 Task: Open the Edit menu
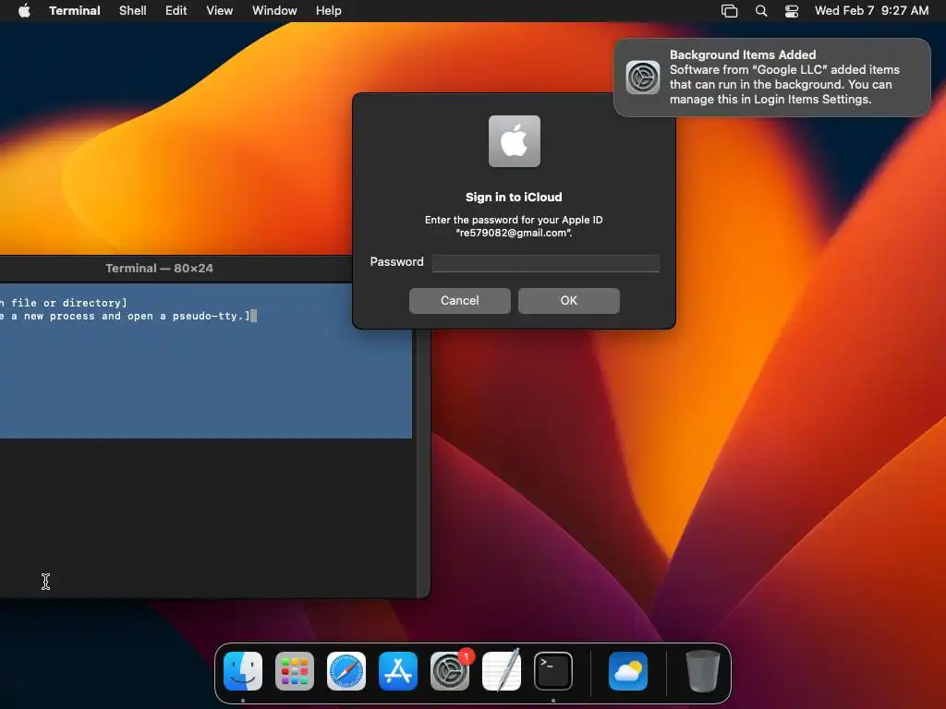coord(176,11)
